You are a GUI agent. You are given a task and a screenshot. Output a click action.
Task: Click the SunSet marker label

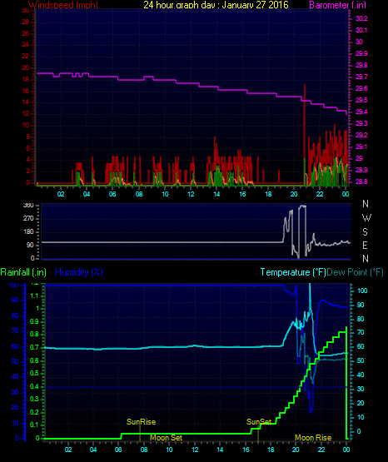tap(259, 422)
